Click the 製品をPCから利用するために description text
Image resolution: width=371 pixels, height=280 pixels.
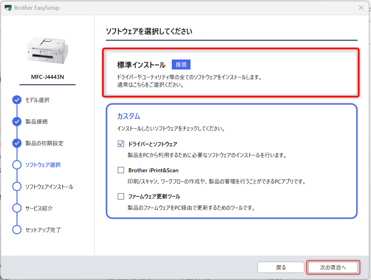coord(207,155)
